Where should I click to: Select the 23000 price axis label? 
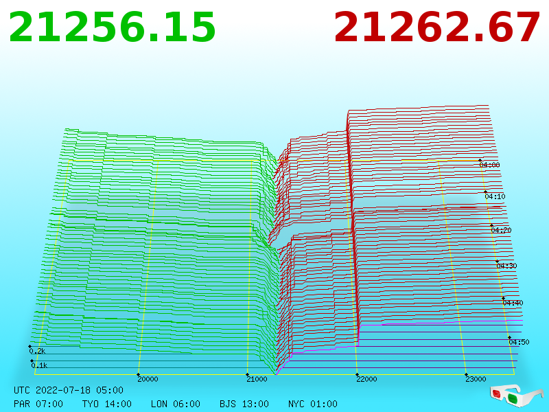(476, 379)
